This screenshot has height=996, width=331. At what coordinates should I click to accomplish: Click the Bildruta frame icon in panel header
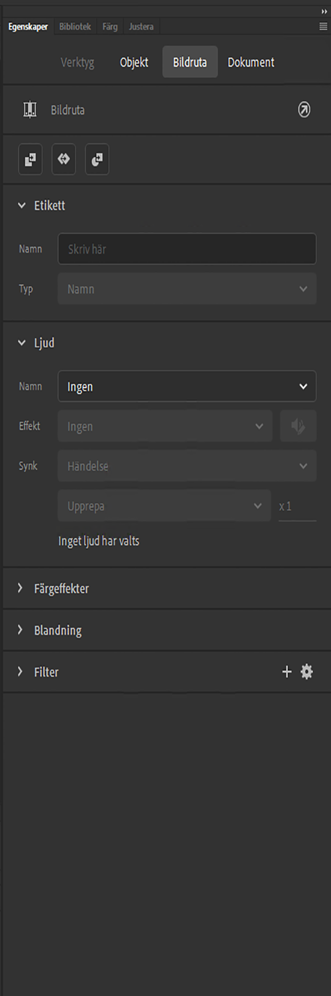(x=30, y=110)
